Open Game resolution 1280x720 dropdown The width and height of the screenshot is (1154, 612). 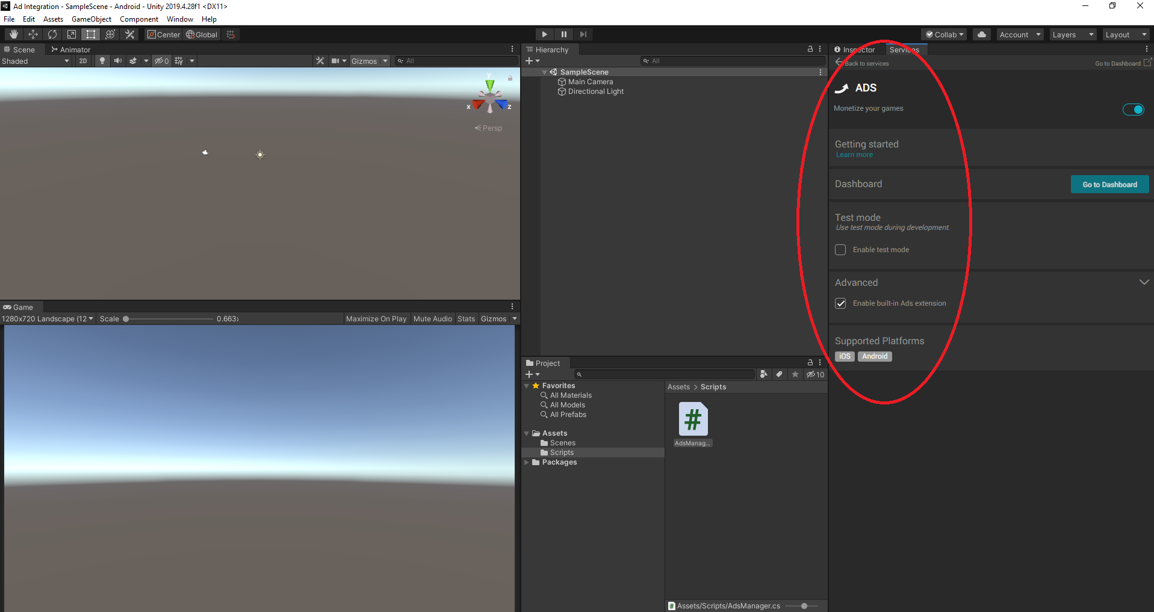[48, 319]
